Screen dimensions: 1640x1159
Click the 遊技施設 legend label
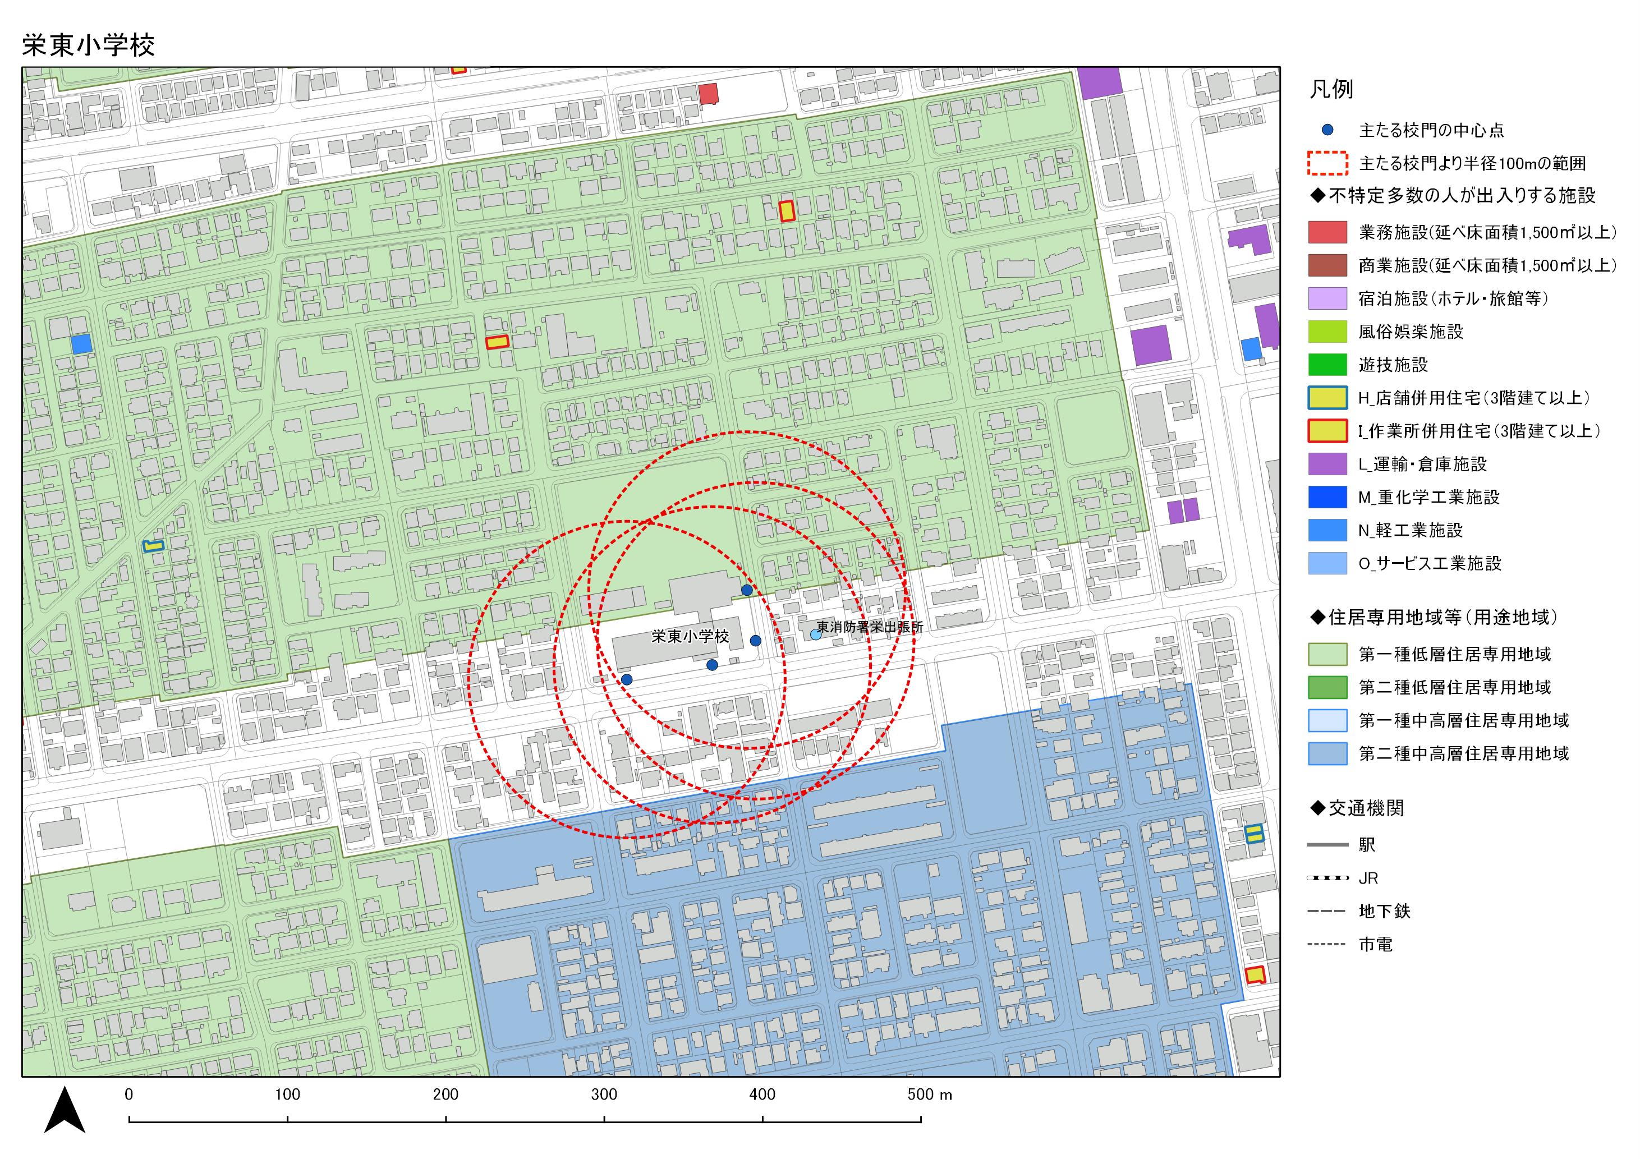(x=1393, y=365)
